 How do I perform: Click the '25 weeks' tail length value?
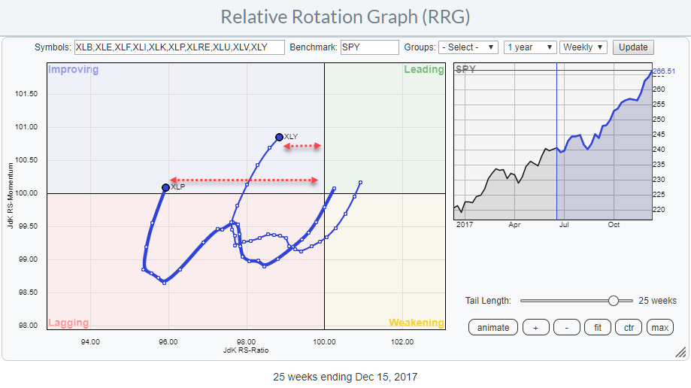(657, 301)
